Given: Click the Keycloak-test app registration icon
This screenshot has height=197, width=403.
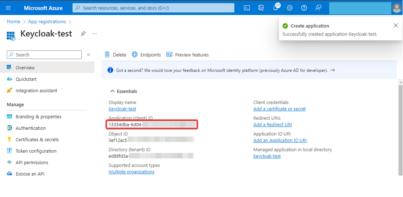Looking at the screenshot, I should [x=11, y=36].
